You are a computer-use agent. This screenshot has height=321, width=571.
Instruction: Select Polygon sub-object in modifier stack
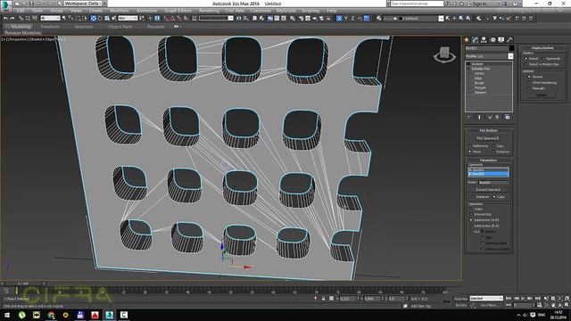point(480,87)
